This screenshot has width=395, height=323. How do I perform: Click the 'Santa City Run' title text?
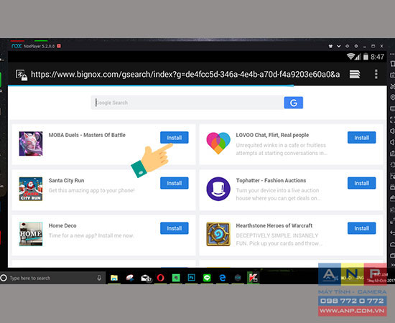[x=66, y=180]
